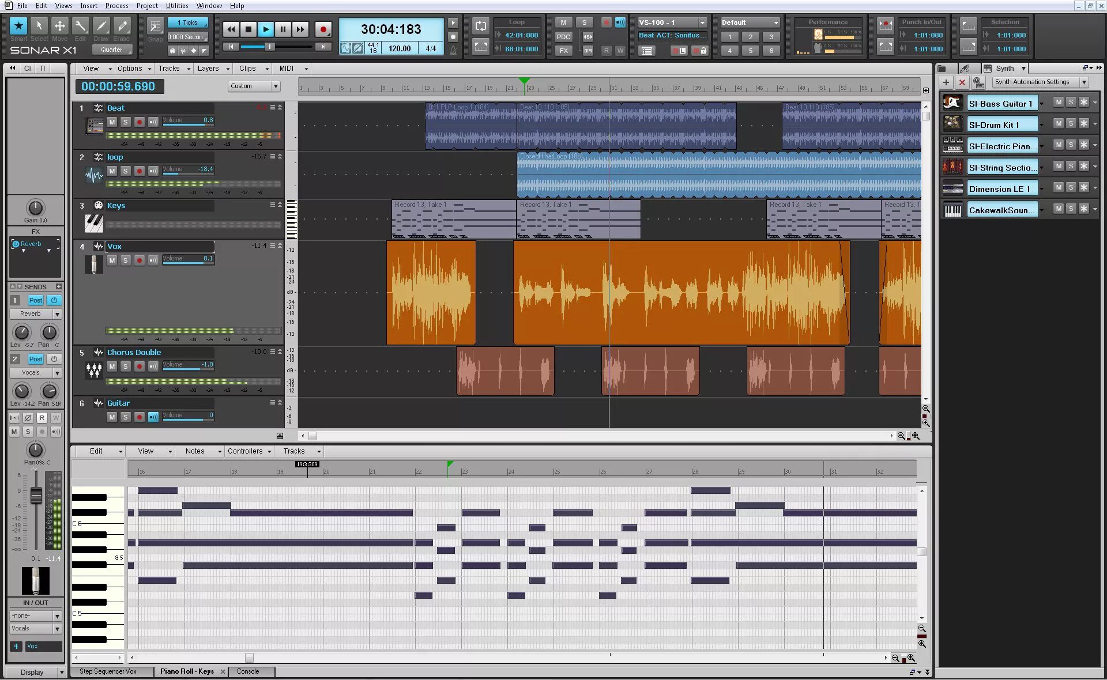The width and height of the screenshot is (1107, 680).
Task: Click the transport Record button
Action: (x=323, y=29)
